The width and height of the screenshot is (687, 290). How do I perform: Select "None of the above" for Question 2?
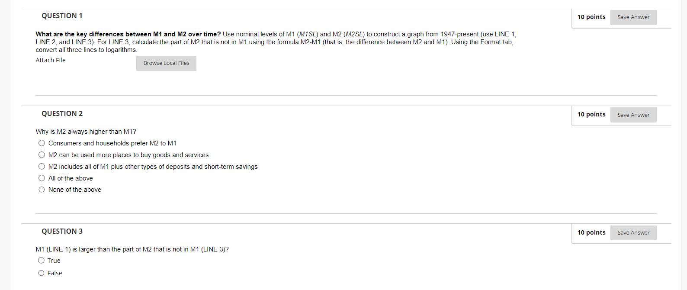point(42,189)
